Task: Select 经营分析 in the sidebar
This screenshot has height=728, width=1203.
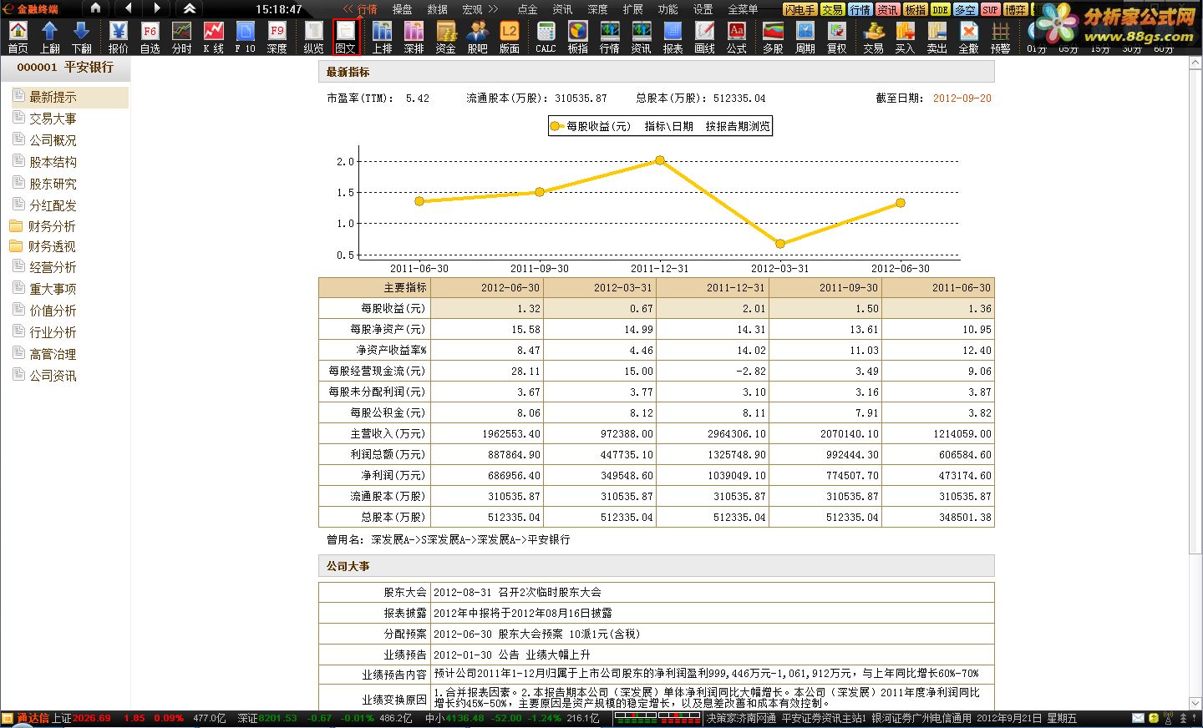Action: coord(53,267)
